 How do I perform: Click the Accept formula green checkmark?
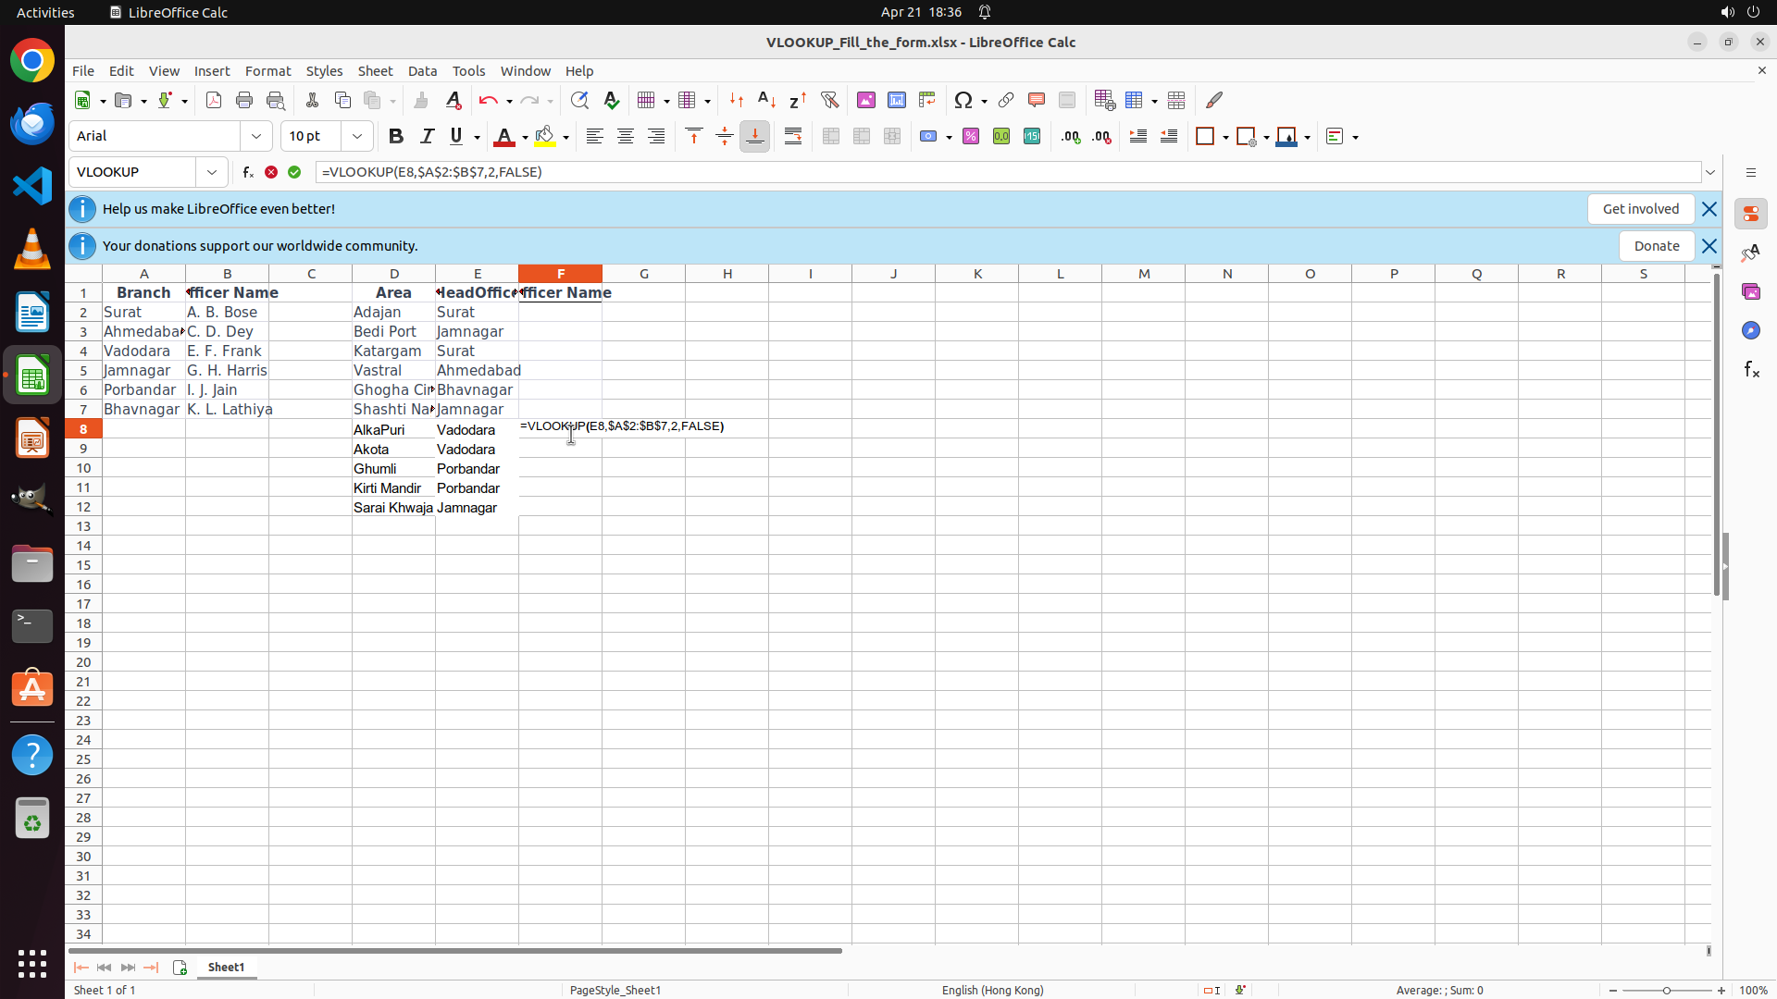pyautogui.click(x=294, y=172)
